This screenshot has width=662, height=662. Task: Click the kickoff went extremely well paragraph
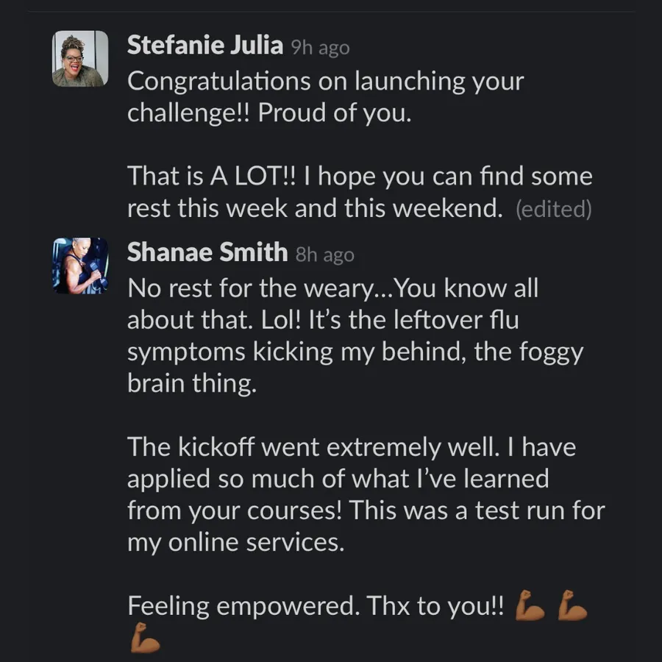(x=366, y=494)
